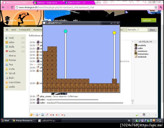This screenshot has height=128, width=164.
Task: Open สเปซ in the site navigation
Action: point(14,30)
